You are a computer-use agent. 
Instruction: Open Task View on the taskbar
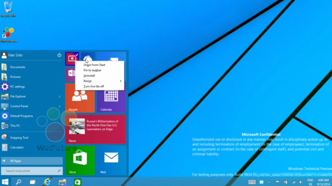(x=33, y=182)
